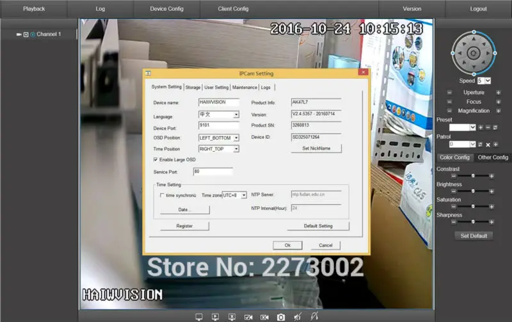Screen dimensions: 512x322
Task: Decrease Uperture with the minus button
Action: point(450,93)
